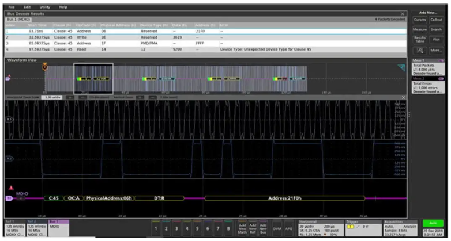Turn on channel 8
The height and width of the screenshot is (241, 451).
[228, 228]
